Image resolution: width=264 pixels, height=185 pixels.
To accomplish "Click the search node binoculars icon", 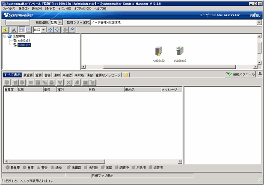I will click(13, 30).
